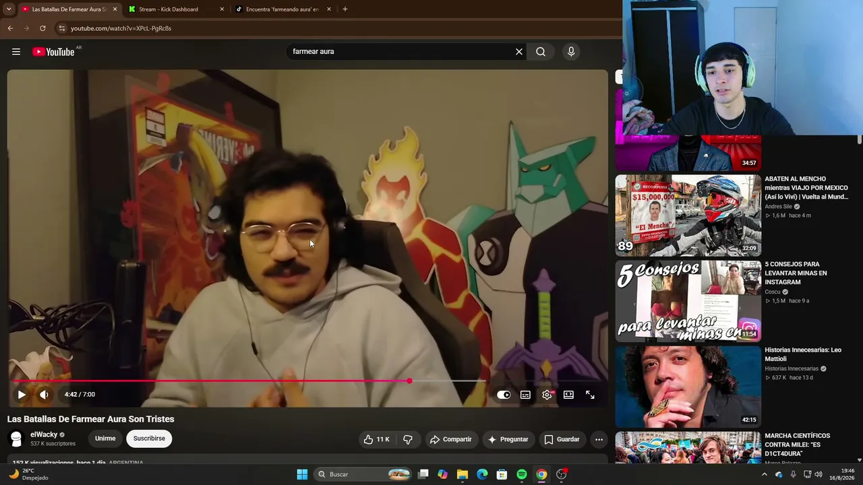Screen dimensions: 863x485
Task: Open more actions three-dot menu below video
Action: (x=599, y=439)
